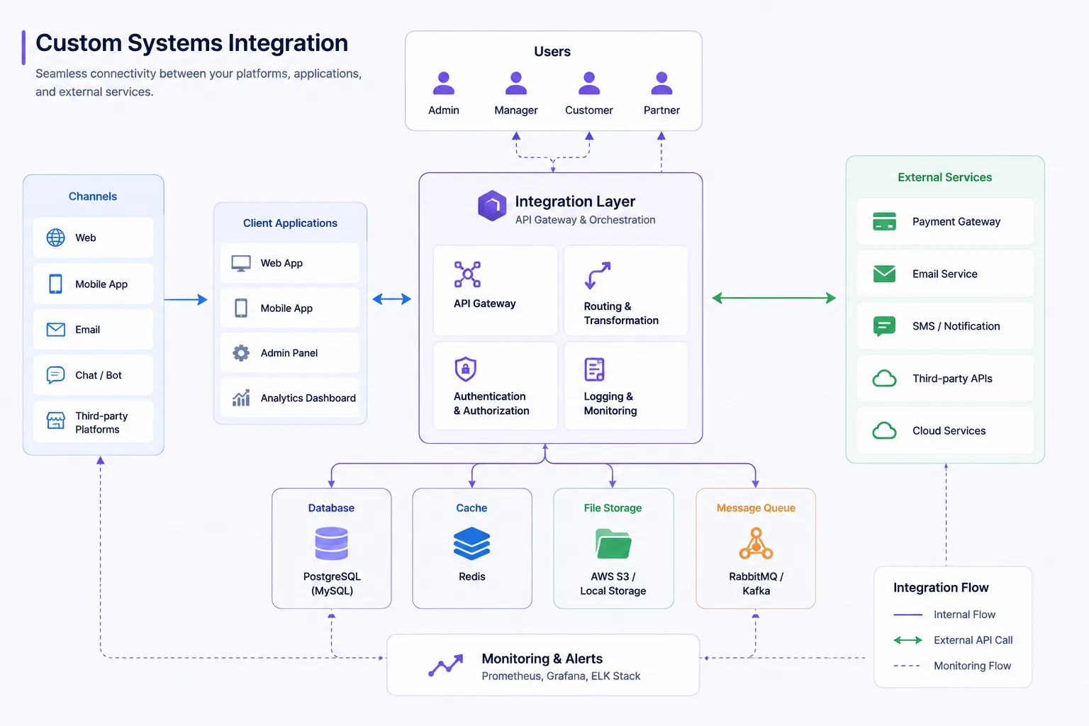Image resolution: width=1089 pixels, height=726 pixels.
Task: Click the API Gateway network icon
Action: click(x=467, y=274)
